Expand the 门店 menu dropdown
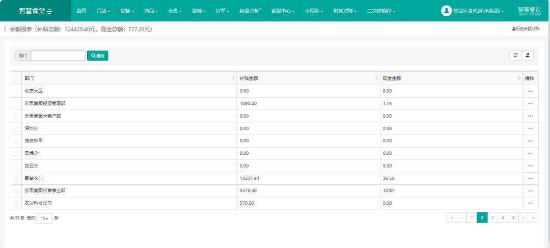 coord(103,11)
